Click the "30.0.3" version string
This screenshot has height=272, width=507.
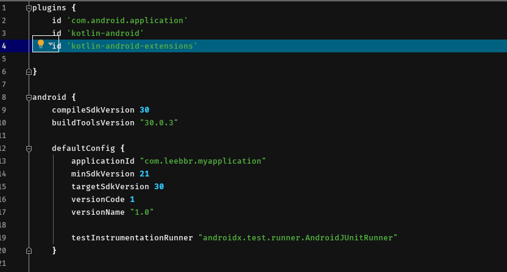pos(159,123)
